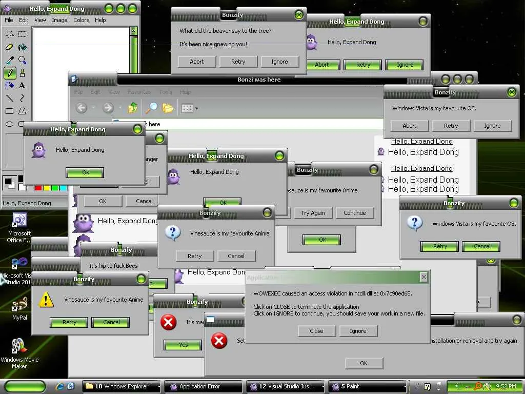Open the View menu in Paint

tap(40, 20)
